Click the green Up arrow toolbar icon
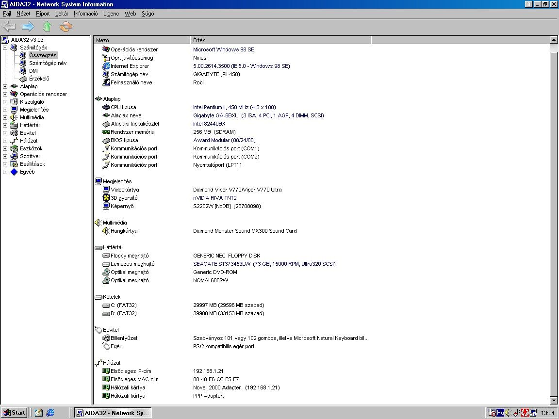The width and height of the screenshot is (559, 419). click(x=47, y=26)
